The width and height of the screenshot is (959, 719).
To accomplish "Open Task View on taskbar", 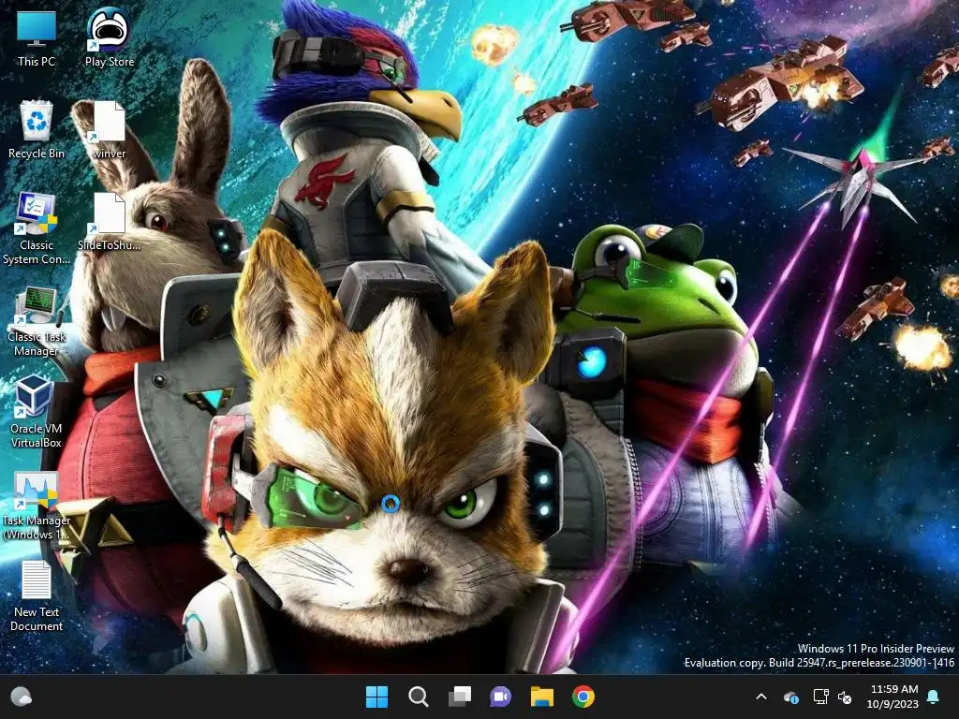I will click(459, 697).
